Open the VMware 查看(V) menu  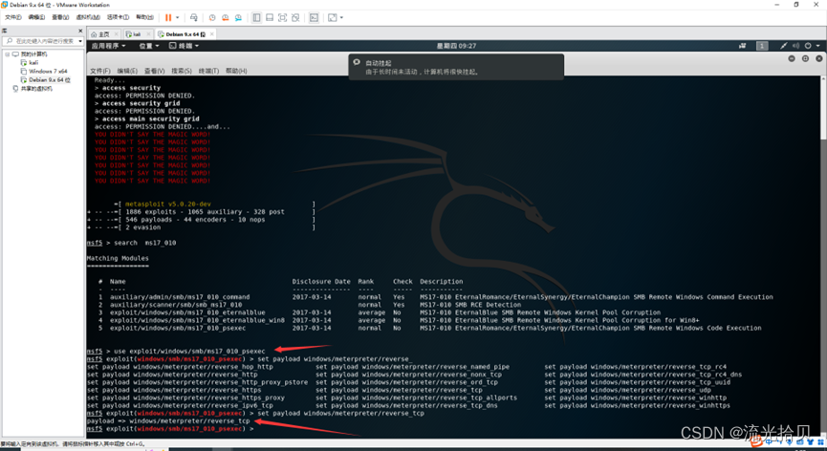tap(60, 17)
